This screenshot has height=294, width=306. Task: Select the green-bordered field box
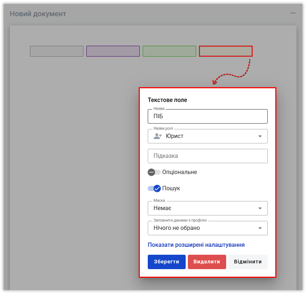tap(169, 51)
